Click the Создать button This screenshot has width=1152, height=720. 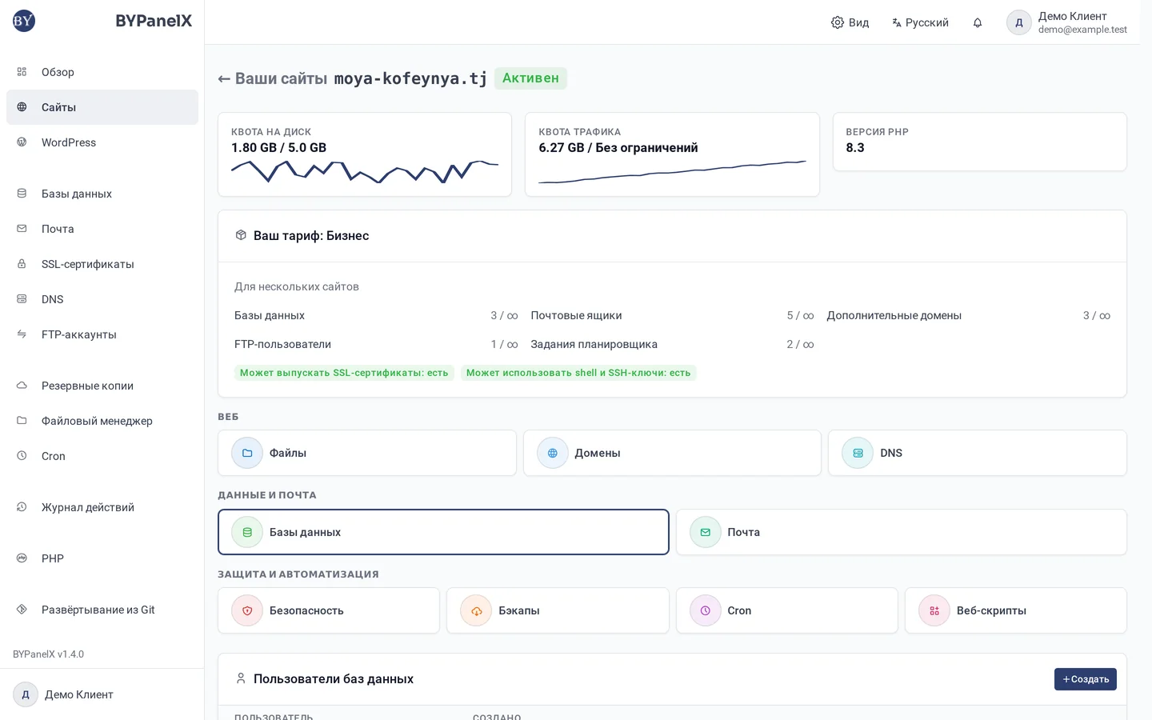(x=1086, y=679)
